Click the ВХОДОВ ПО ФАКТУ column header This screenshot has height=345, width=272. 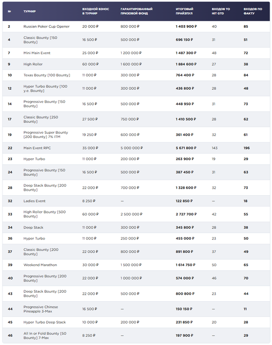click(253, 11)
